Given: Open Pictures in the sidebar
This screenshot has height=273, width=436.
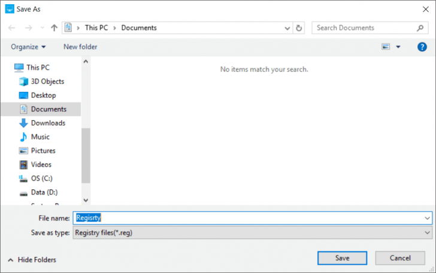Looking at the screenshot, I should (x=43, y=151).
